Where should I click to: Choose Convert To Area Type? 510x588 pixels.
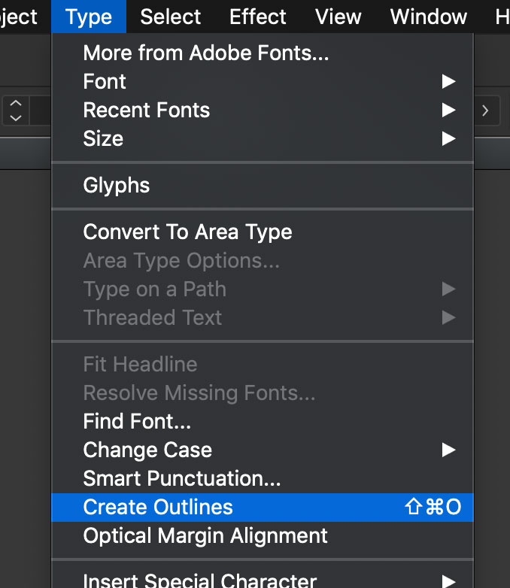pyautogui.click(x=187, y=232)
